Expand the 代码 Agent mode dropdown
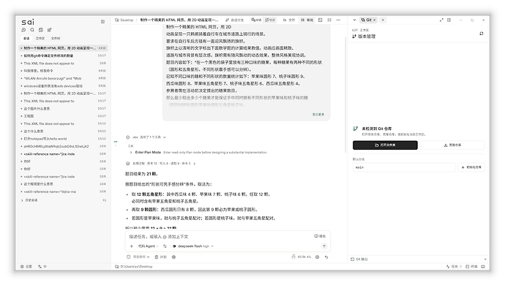Image resolution: width=505 pixels, height=285 pixels. tap(149, 246)
